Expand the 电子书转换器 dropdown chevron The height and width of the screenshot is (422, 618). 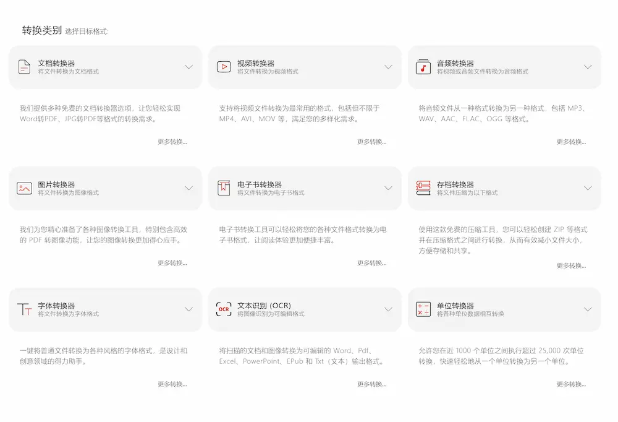point(389,188)
